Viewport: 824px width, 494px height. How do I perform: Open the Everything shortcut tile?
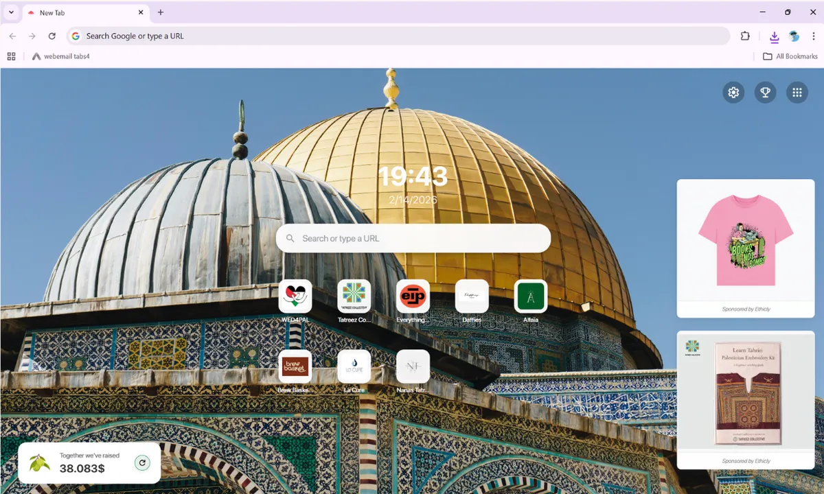click(413, 296)
